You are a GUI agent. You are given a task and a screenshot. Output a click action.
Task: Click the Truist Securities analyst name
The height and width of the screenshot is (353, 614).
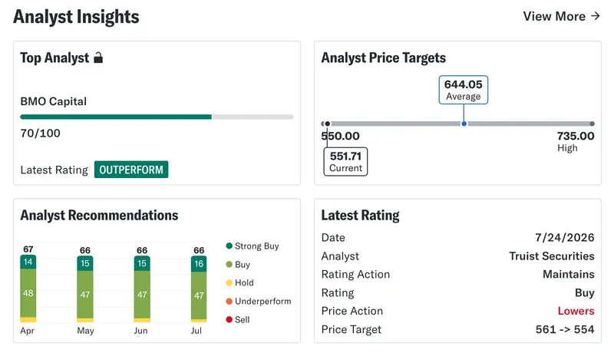tap(551, 256)
